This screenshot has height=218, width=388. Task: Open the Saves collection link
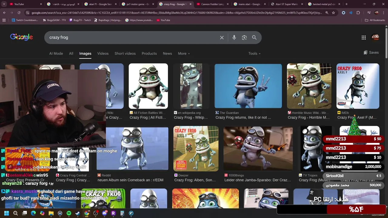[371, 53]
